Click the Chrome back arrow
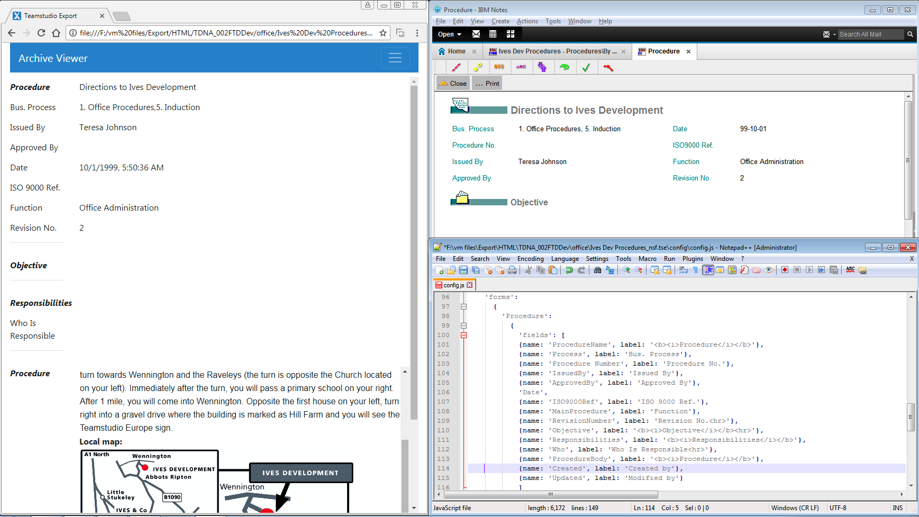This screenshot has width=919, height=517. click(12, 33)
